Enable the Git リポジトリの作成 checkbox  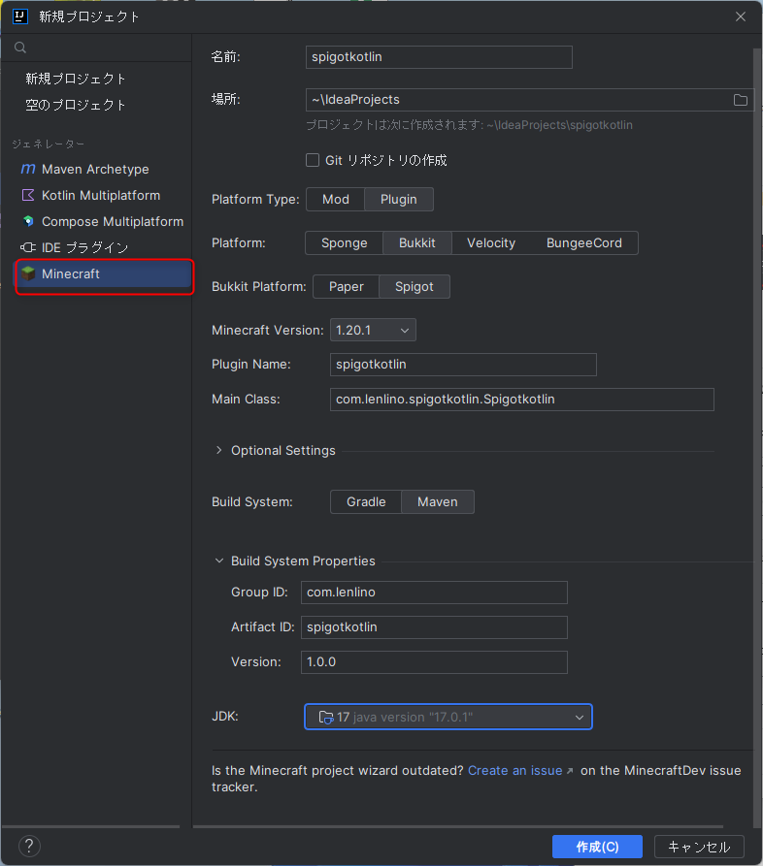(313, 160)
